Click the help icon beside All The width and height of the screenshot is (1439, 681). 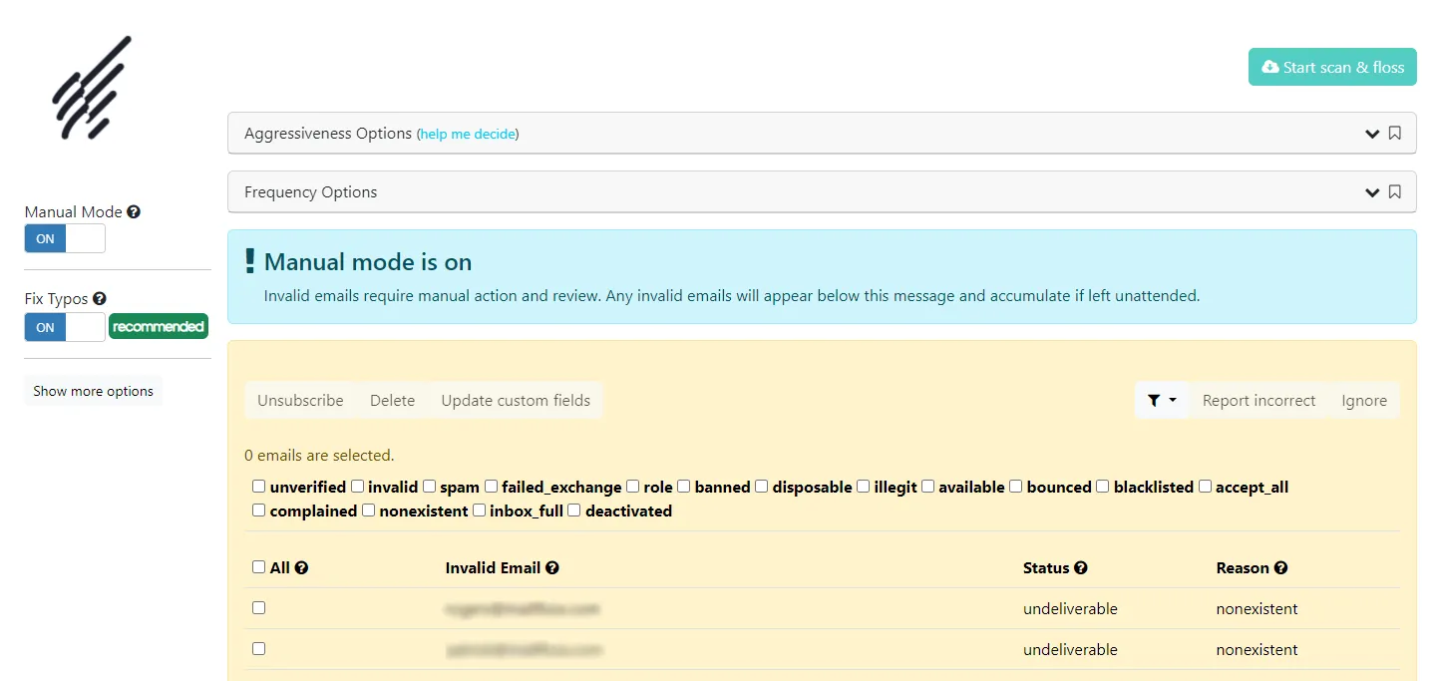tap(301, 567)
